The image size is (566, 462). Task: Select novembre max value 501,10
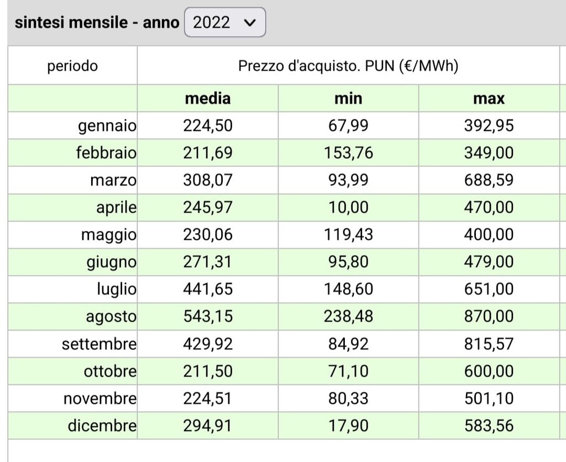point(489,398)
